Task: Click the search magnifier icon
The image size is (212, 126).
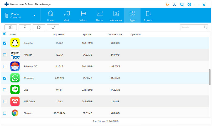Action: [205, 27]
